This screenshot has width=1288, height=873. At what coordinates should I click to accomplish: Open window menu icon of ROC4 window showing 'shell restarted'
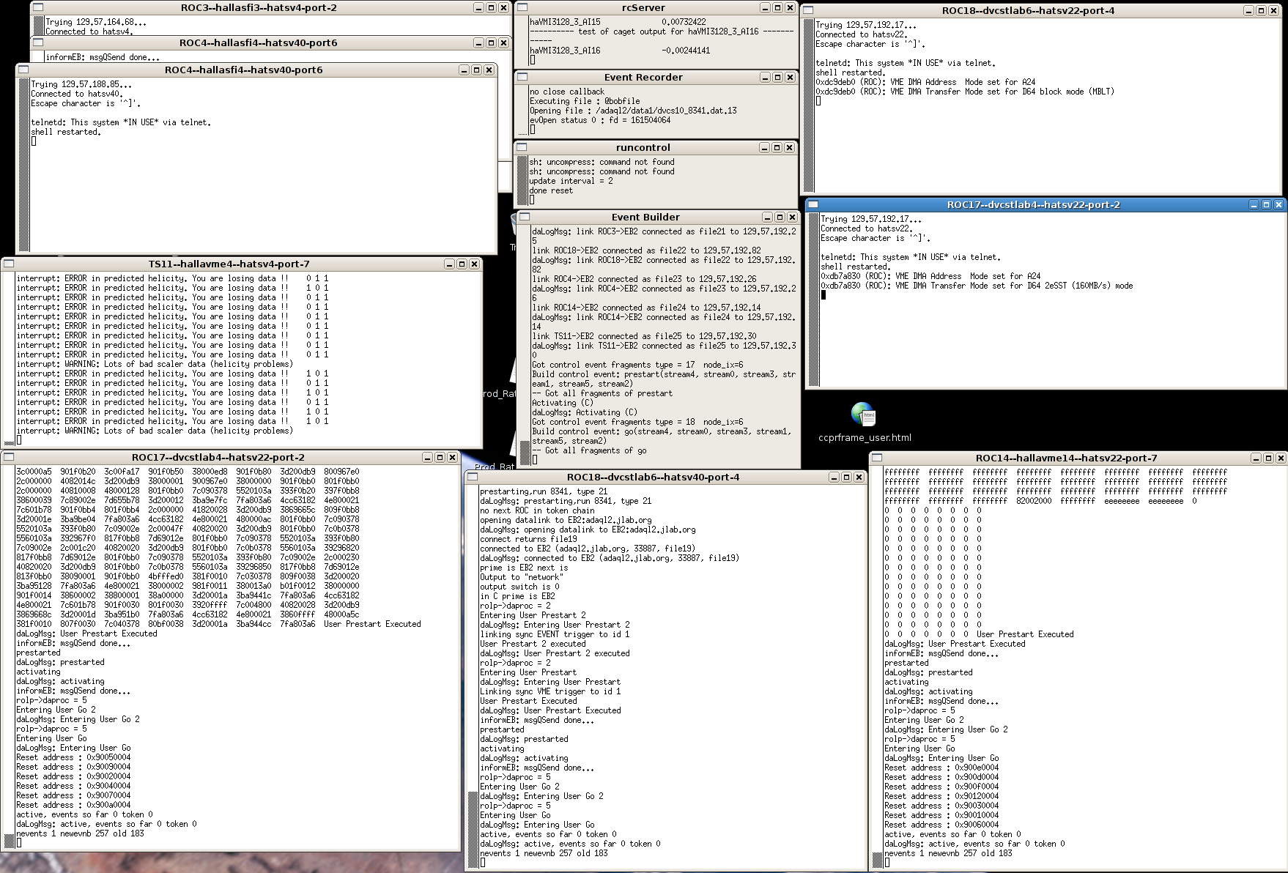(x=23, y=70)
